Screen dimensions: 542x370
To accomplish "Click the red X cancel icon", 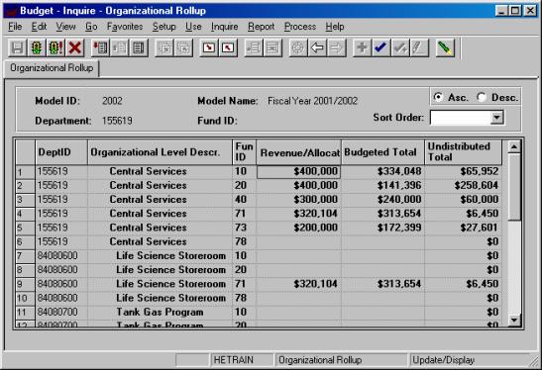I will (x=74, y=47).
